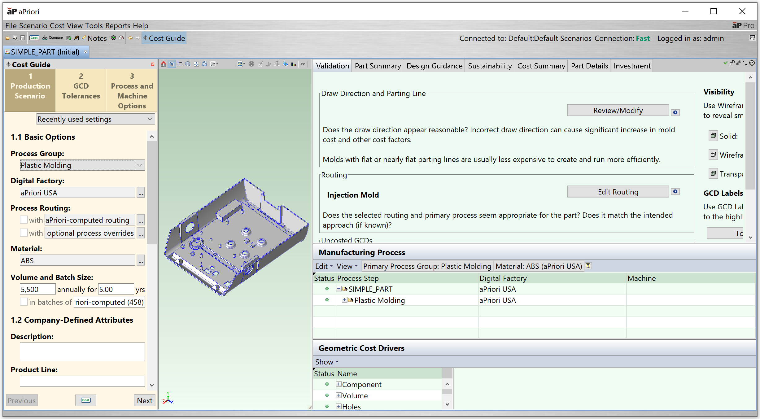Close the Cost Guide panel
Viewport: 760px width, 419px height.
pyautogui.click(x=153, y=64)
